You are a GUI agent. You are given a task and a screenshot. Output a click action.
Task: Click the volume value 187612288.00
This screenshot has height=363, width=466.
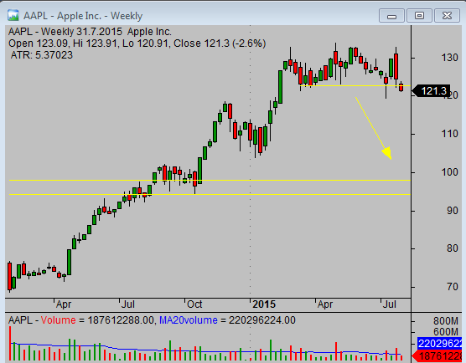[121, 320]
